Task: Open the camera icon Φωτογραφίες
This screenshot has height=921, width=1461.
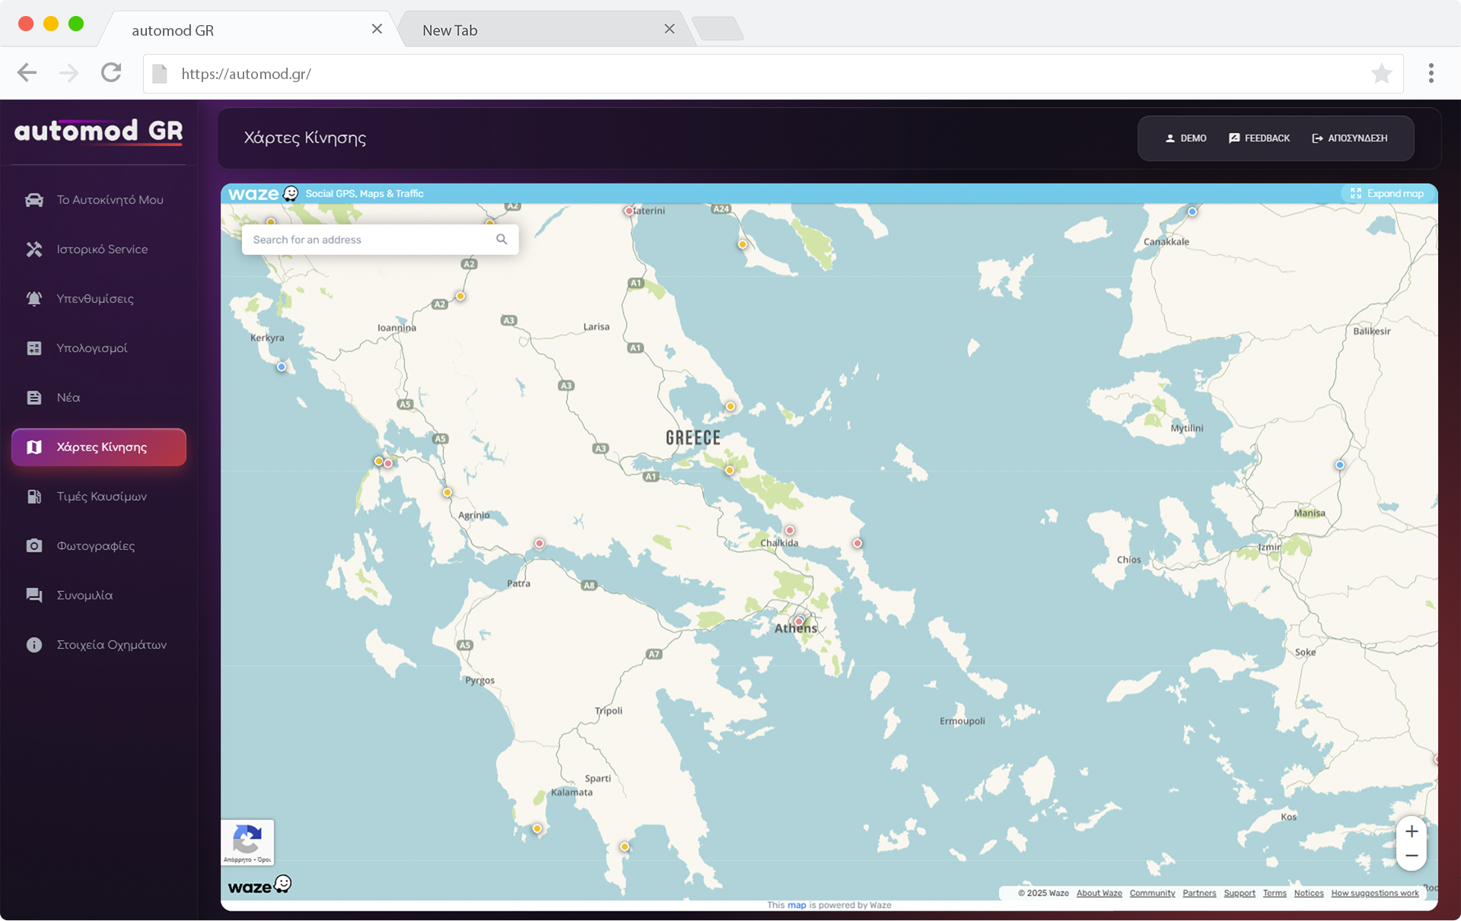Action: pos(34,546)
